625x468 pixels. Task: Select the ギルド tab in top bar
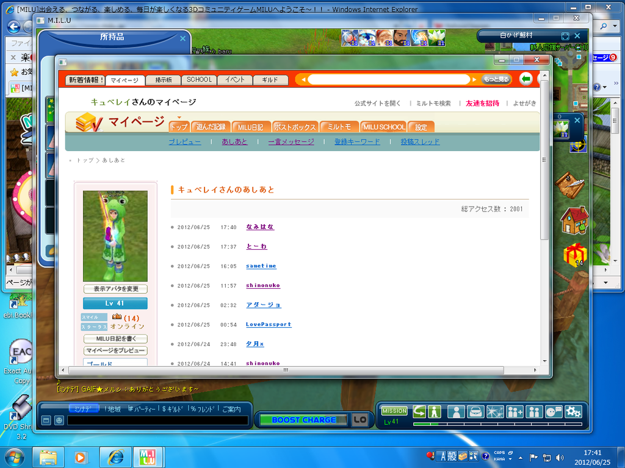click(x=270, y=80)
